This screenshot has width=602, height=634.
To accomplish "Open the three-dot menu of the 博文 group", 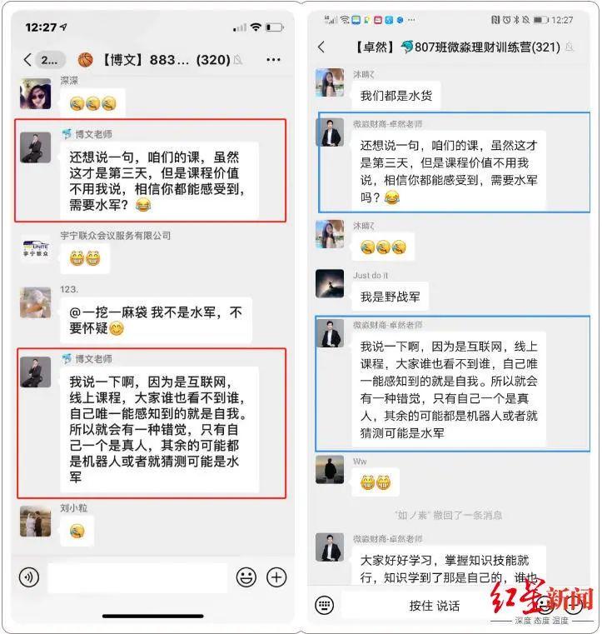I will click(x=274, y=60).
